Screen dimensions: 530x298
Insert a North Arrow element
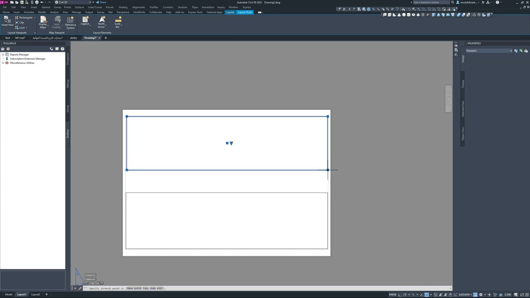101,23
